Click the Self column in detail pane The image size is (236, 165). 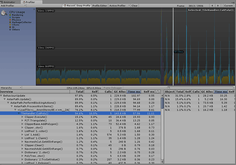tap(188, 92)
